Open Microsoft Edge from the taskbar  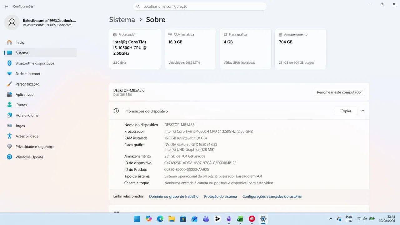tap(160, 219)
